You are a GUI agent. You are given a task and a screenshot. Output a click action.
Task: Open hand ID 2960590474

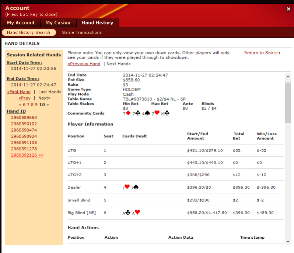point(24,130)
